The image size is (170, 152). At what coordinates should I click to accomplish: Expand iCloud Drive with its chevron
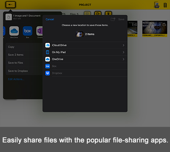pyautogui.click(x=123, y=45)
